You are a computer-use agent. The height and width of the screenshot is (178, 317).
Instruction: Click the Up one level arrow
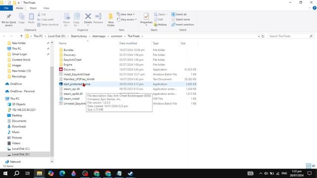[x=21, y=36]
